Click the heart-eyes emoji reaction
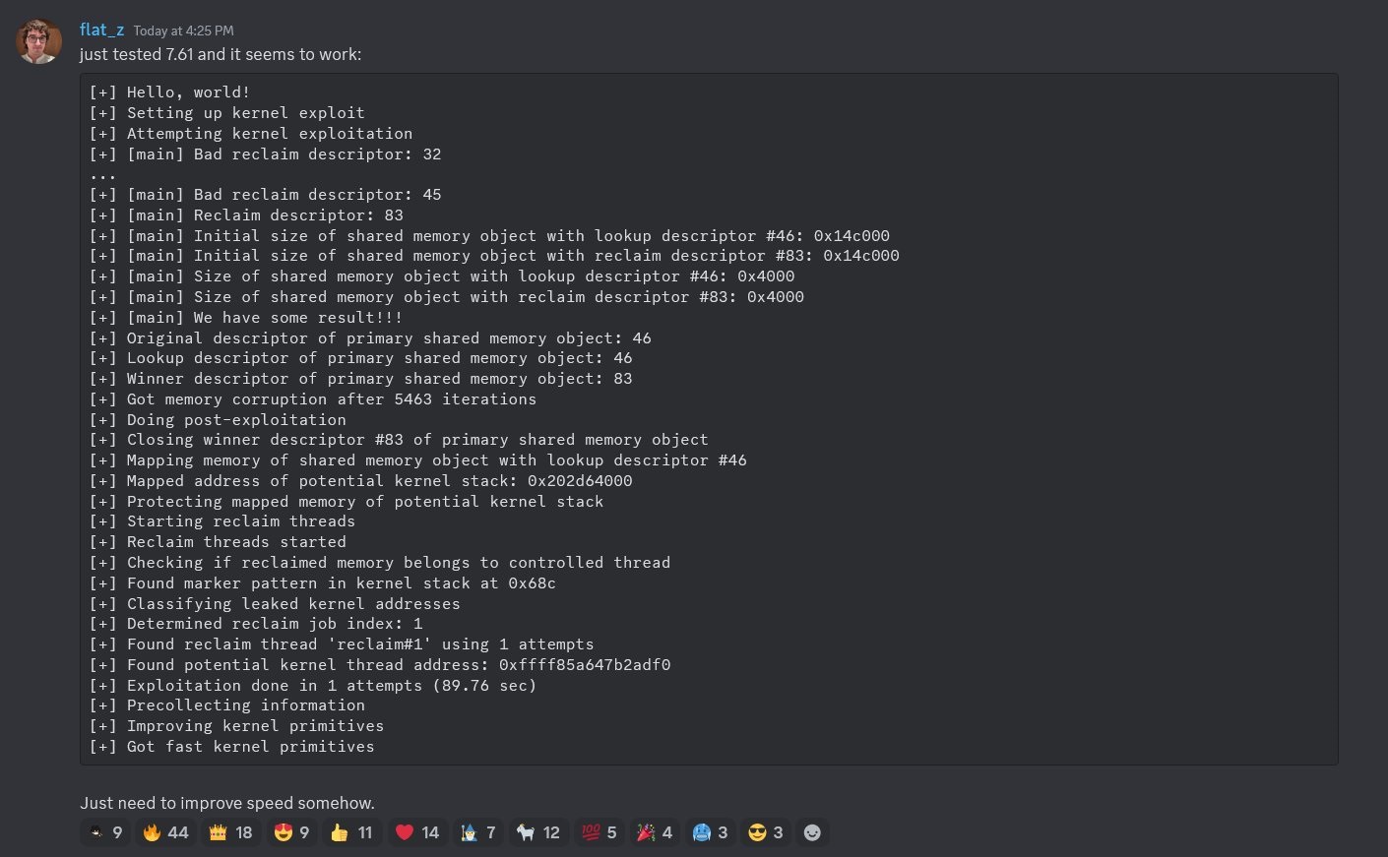 coord(292,832)
